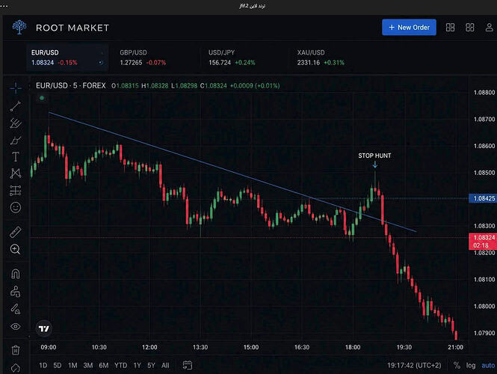Viewport: 497px width, 374px height.
Task: Set chart range to 1M
Action: (x=72, y=366)
